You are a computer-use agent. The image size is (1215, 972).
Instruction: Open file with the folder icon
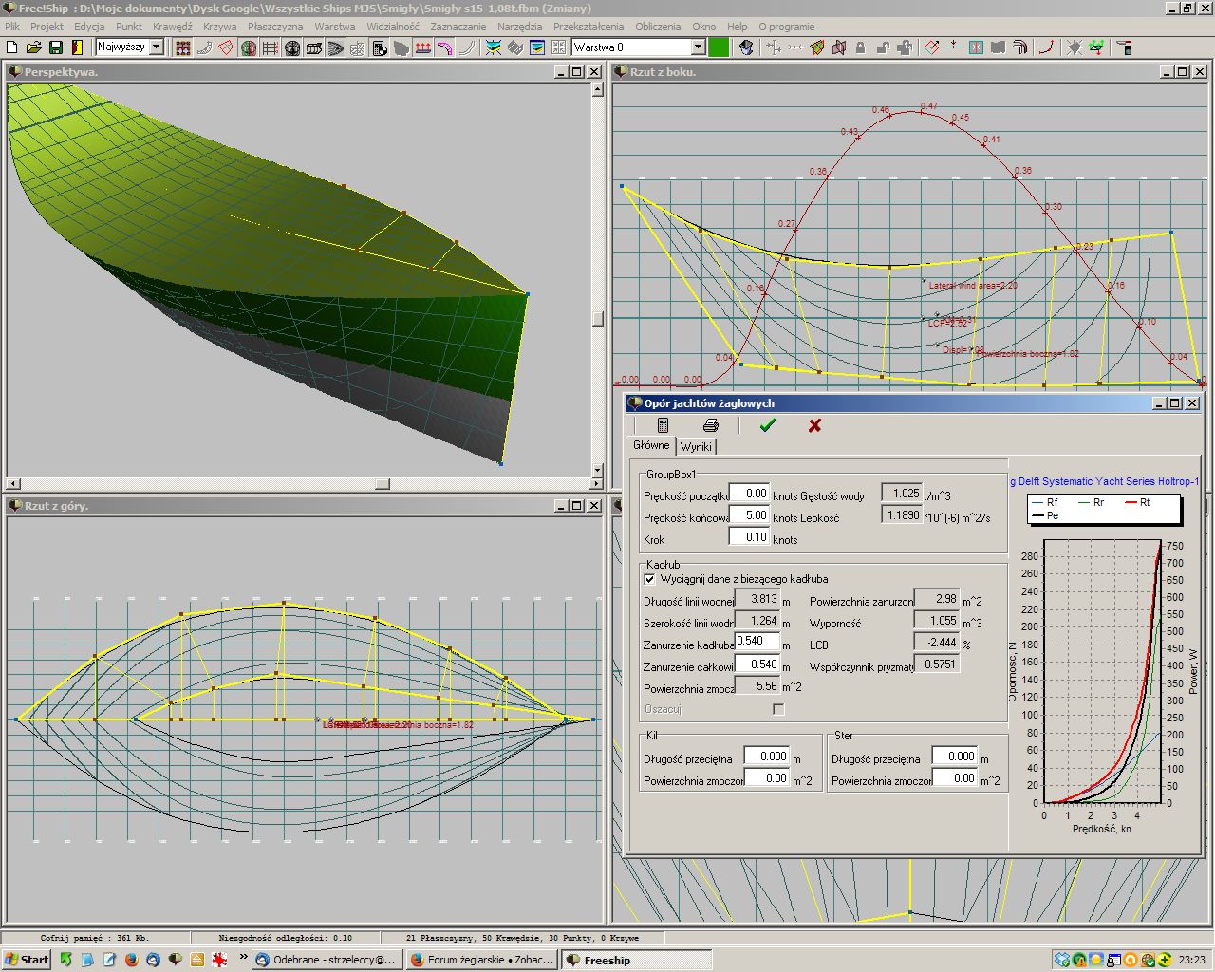(x=34, y=47)
